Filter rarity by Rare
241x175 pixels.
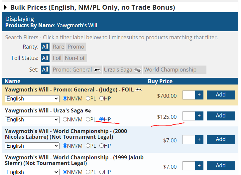[59, 47]
